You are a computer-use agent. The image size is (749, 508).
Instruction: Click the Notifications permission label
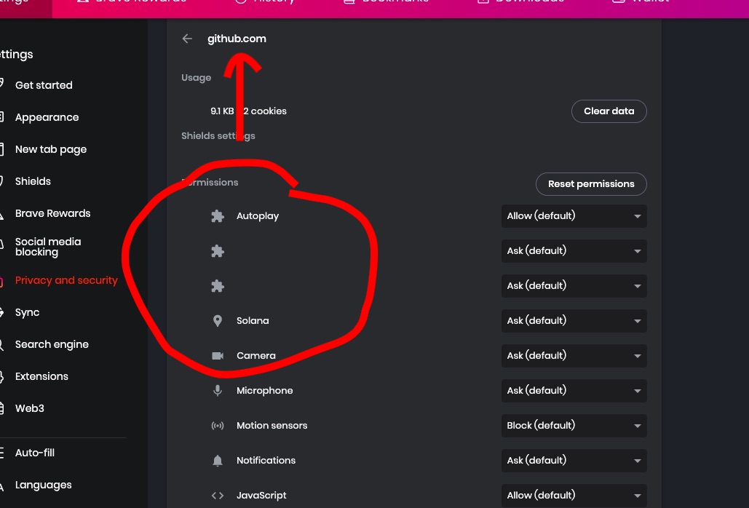point(266,460)
